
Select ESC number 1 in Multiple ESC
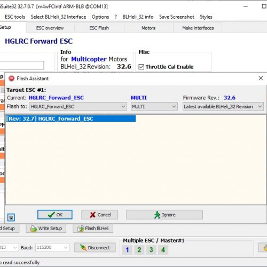point(127,250)
